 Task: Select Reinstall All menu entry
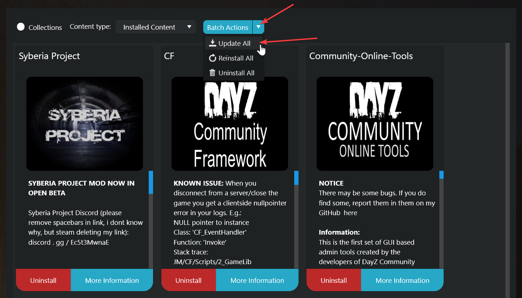236,58
